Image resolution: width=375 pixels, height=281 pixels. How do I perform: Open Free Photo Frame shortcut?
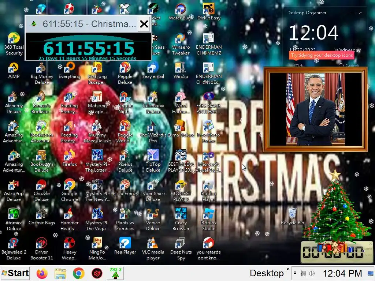[x=209, y=132]
